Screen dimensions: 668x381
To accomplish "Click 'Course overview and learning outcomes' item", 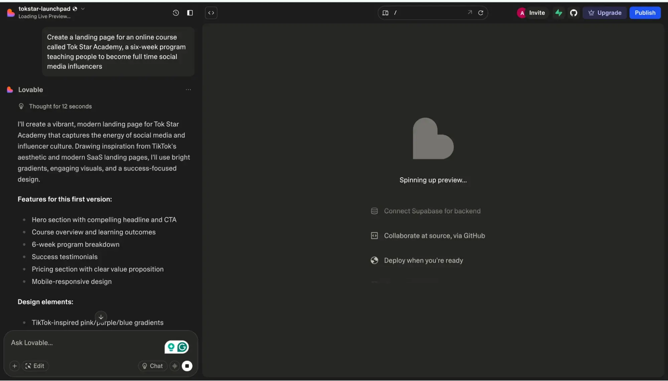I will (x=94, y=232).
